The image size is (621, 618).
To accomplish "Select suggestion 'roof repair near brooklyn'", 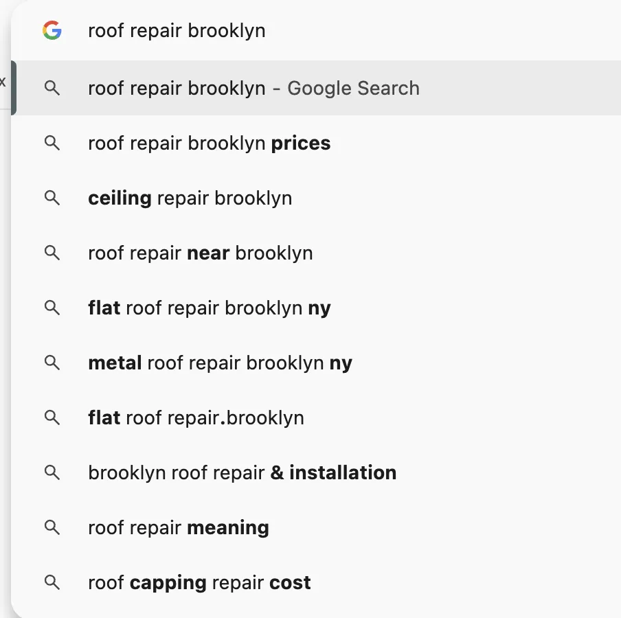I will (x=201, y=253).
